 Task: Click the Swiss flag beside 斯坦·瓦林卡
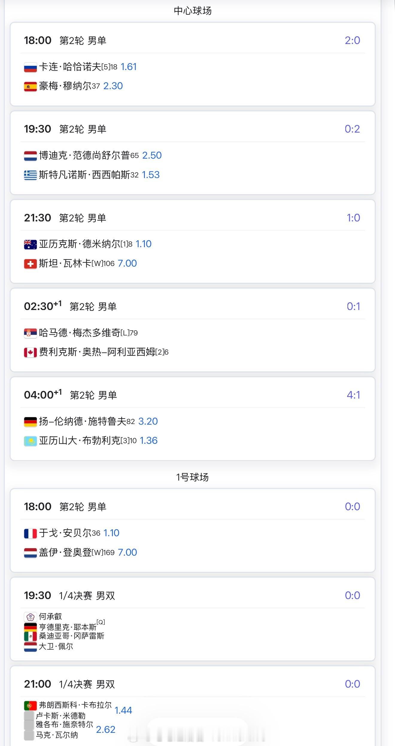(30, 264)
